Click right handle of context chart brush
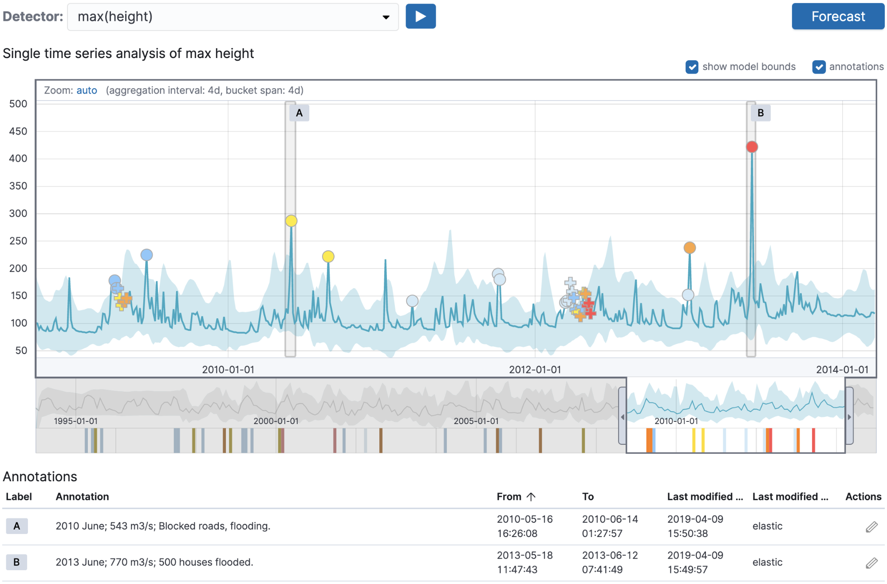The height and width of the screenshot is (584, 887). (x=849, y=417)
